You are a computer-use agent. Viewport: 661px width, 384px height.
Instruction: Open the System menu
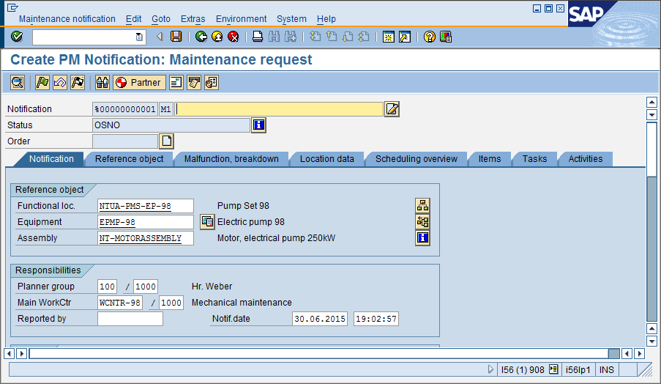291,19
